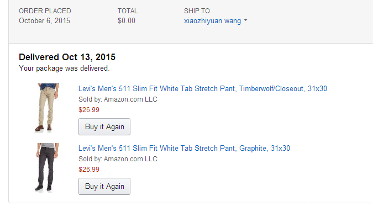This screenshot has height=206, width=373.
Task: Open the xiaozhiyuan wang recipient link
Action: (x=212, y=20)
